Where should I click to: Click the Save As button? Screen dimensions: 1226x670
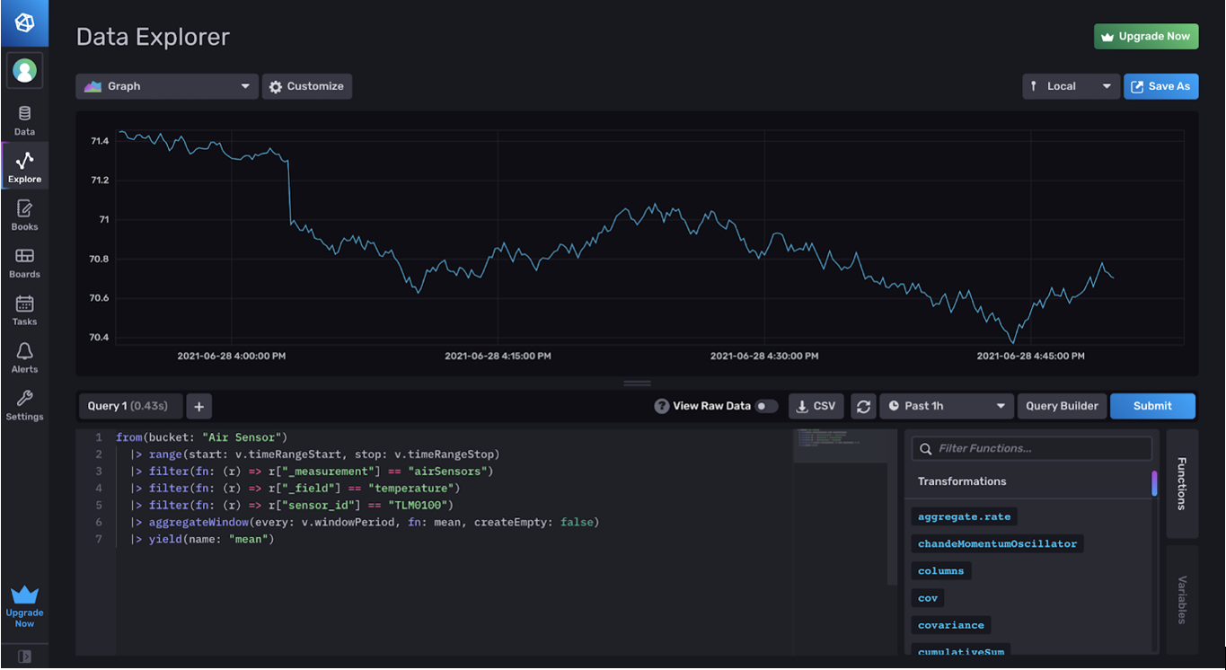[1160, 86]
